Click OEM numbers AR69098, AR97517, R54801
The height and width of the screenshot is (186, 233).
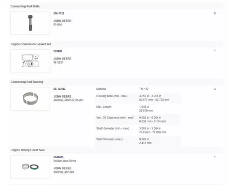click(x=69, y=100)
